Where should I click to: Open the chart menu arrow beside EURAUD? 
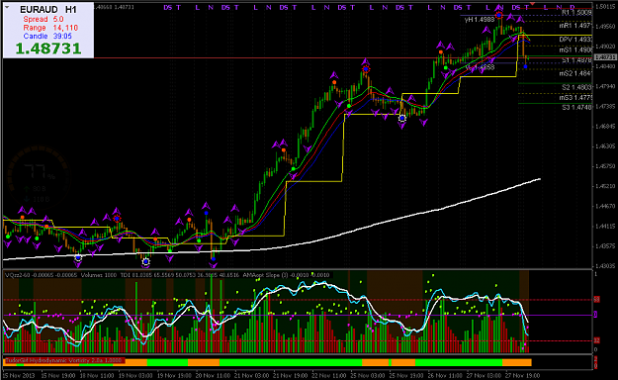click(6, 7)
